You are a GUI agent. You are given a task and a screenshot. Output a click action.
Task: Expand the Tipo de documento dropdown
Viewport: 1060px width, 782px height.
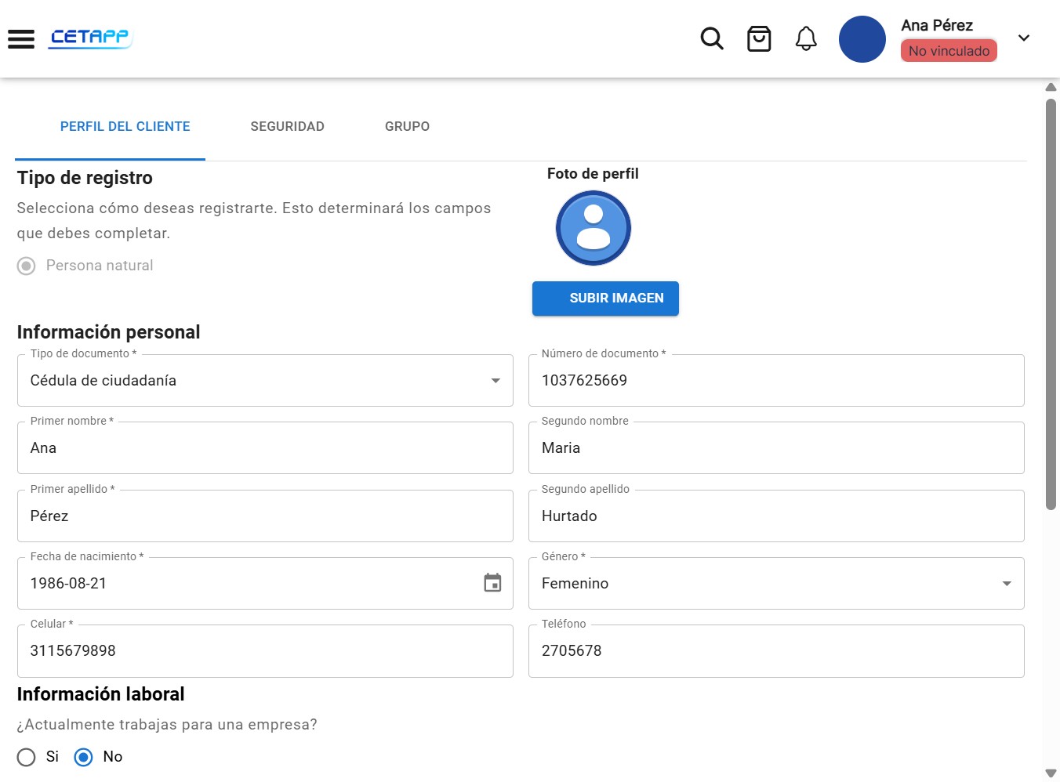click(x=265, y=381)
